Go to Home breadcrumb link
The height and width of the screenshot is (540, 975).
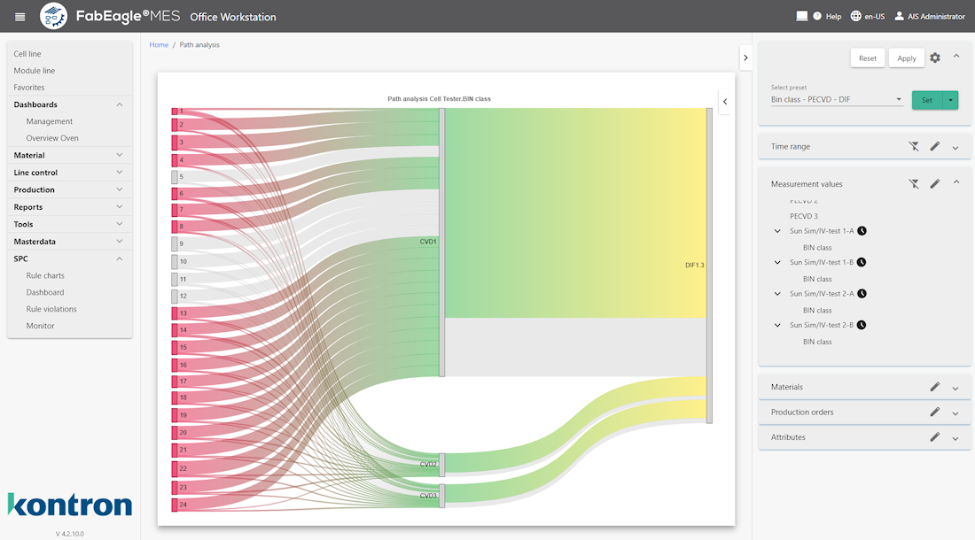159,45
